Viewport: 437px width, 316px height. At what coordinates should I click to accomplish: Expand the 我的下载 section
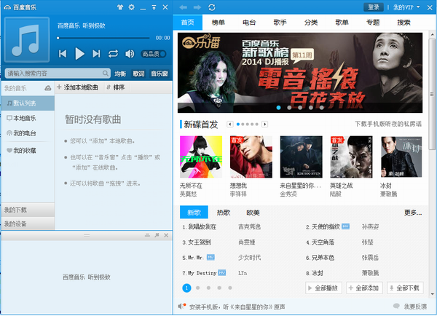tap(28, 210)
